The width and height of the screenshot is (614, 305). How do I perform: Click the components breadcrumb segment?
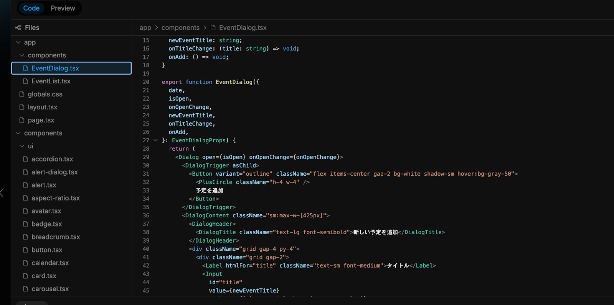180,28
